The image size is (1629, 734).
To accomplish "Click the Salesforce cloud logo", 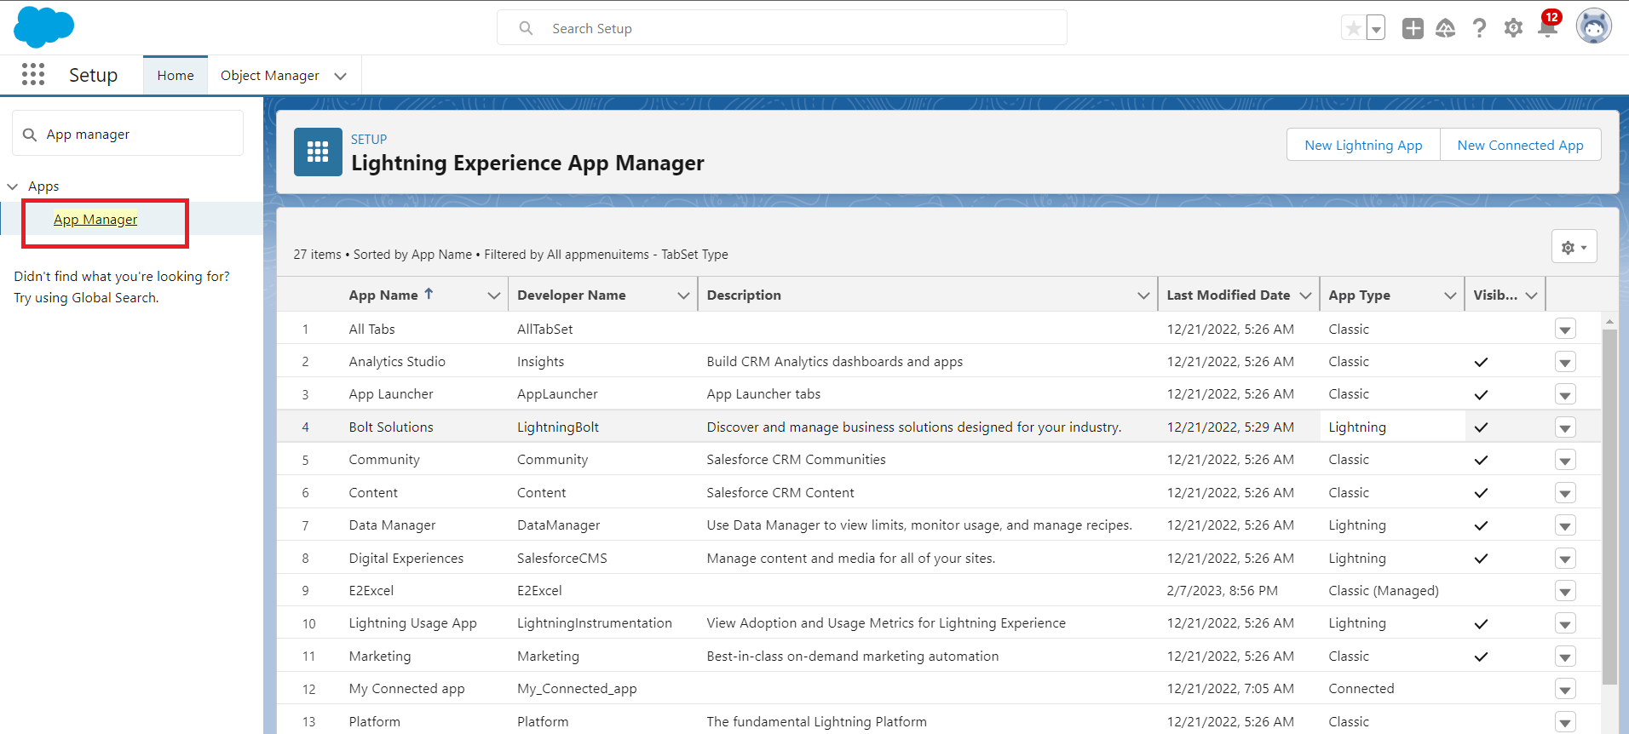I will (43, 27).
